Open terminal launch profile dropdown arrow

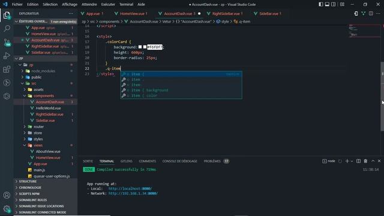[352, 161]
